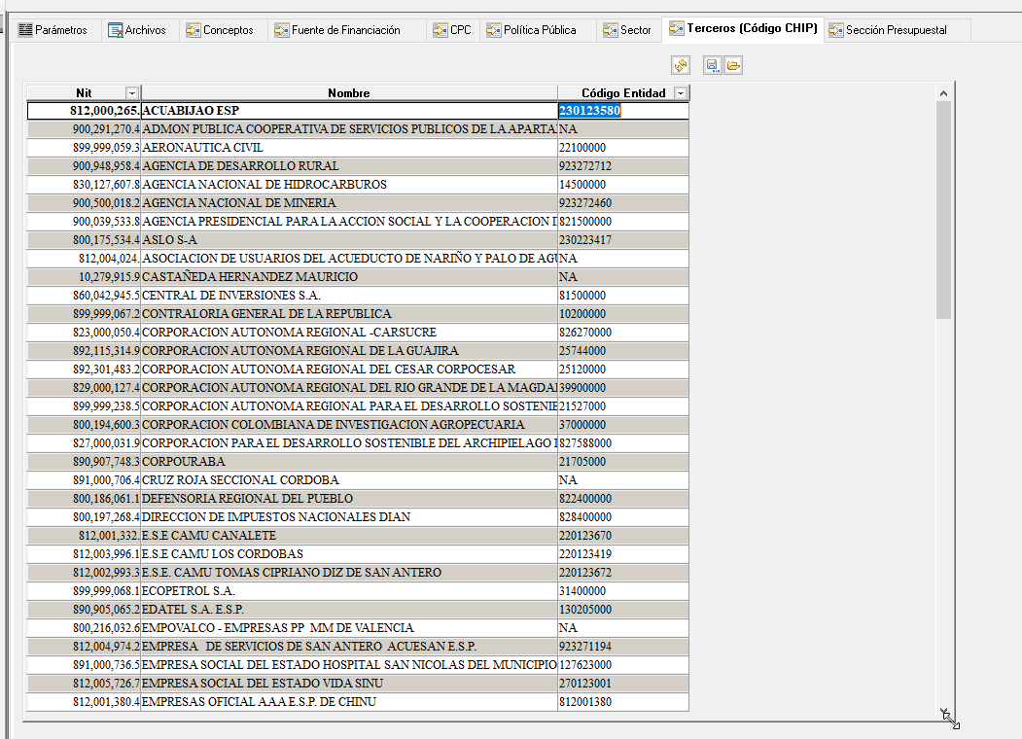Open the Archivos tab
The height and width of the screenshot is (739, 1022).
[136, 30]
